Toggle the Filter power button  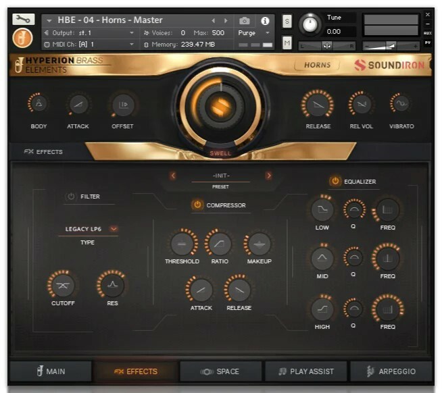point(71,196)
